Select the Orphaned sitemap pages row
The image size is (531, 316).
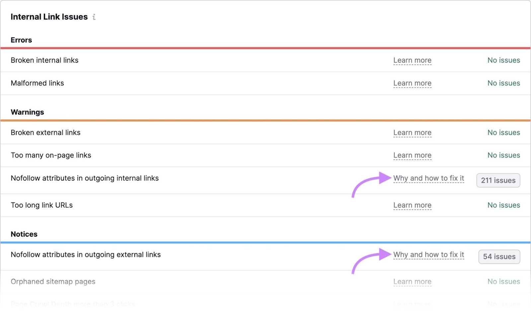53,281
